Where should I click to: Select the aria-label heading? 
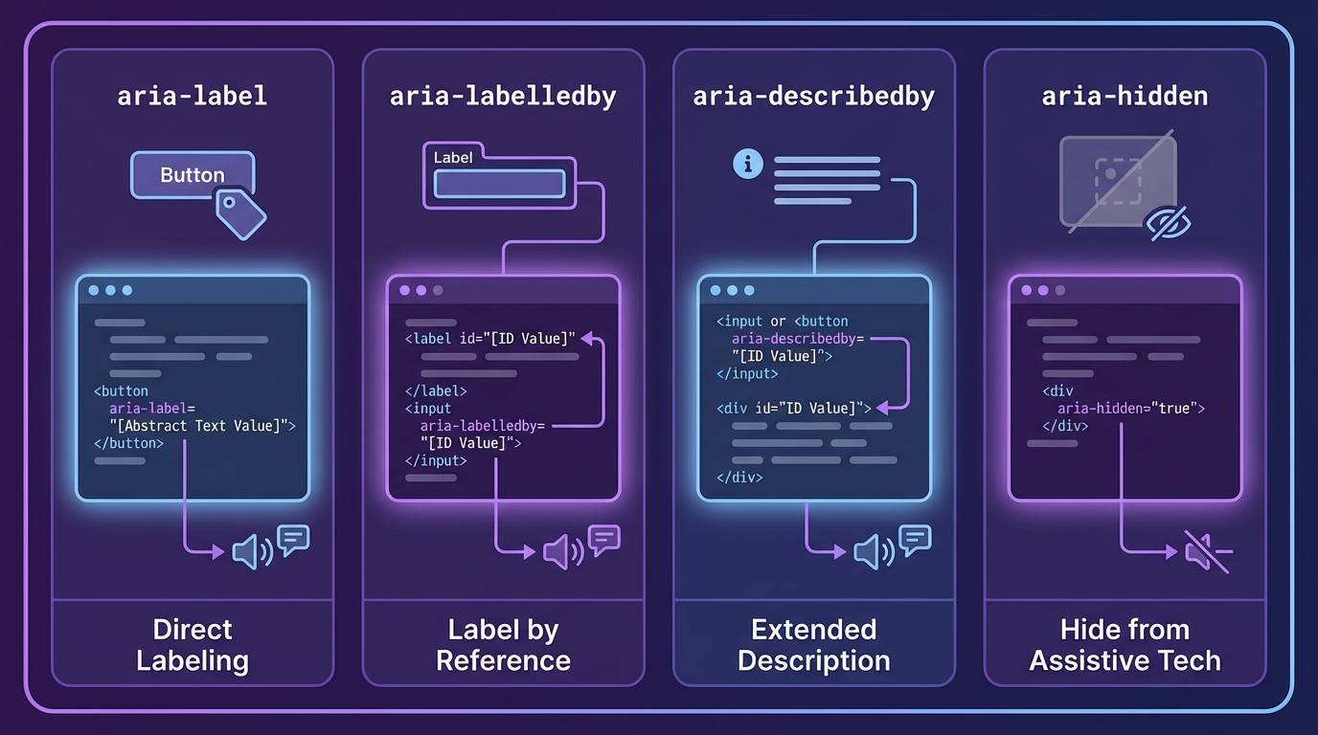click(192, 96)
